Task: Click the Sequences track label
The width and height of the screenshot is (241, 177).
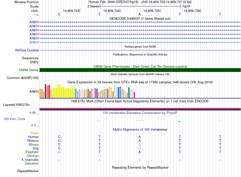Action: tap(30, 58)
